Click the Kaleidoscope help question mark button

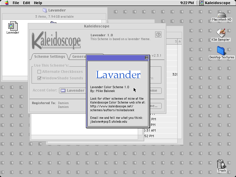(x=158, y=35)
